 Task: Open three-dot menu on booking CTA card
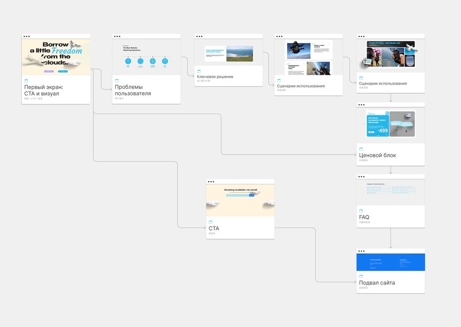211,182
